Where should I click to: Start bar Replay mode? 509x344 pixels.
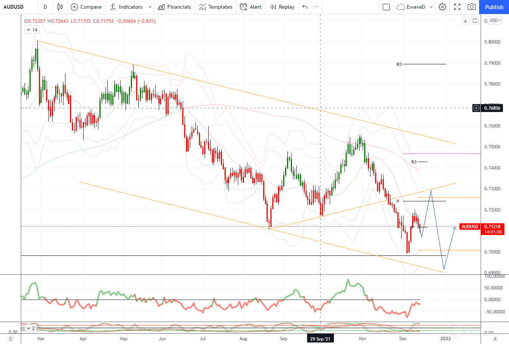pos(282,7)
